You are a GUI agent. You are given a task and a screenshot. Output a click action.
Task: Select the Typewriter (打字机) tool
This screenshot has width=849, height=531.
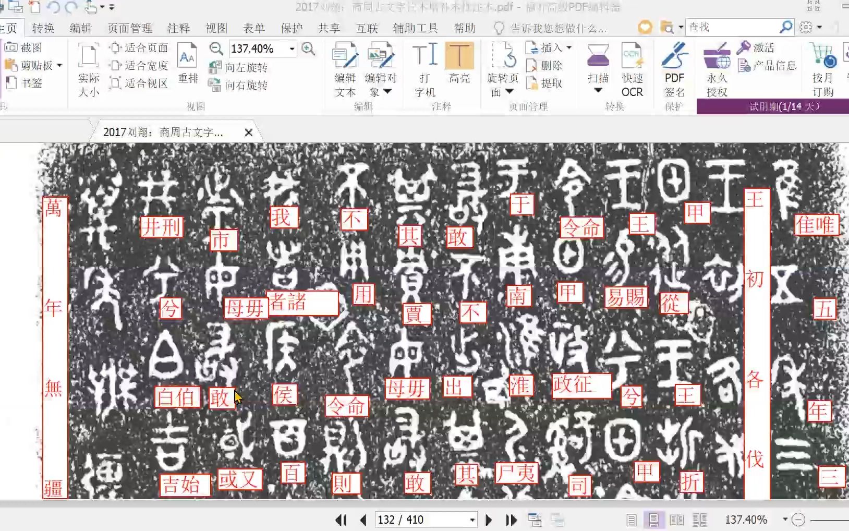[x=425, y=70]
